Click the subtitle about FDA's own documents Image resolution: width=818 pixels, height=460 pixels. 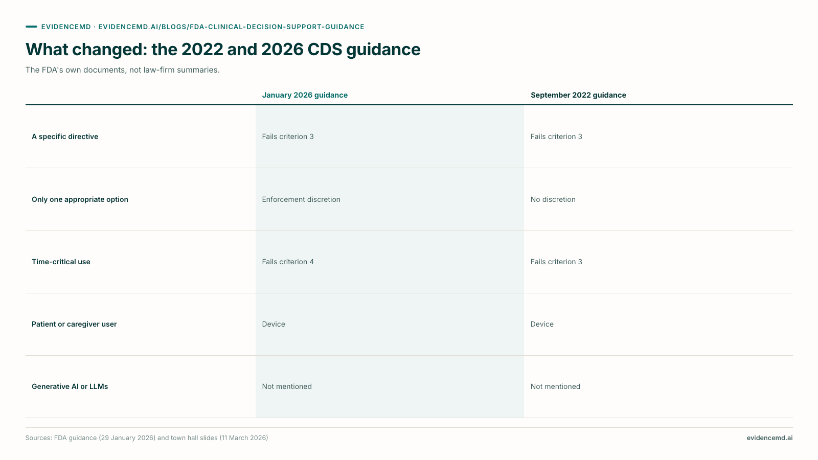123,70
